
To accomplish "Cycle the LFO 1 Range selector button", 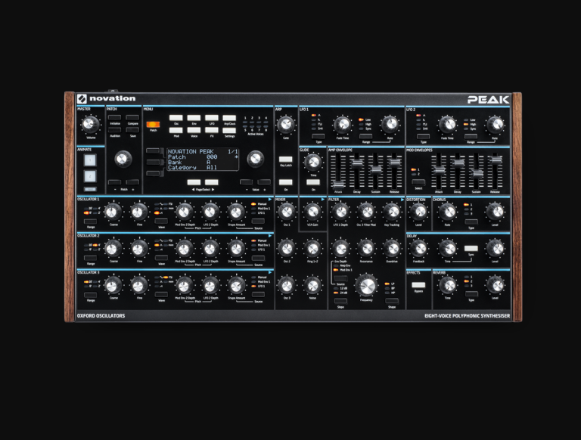I will [x=365, y=136].
